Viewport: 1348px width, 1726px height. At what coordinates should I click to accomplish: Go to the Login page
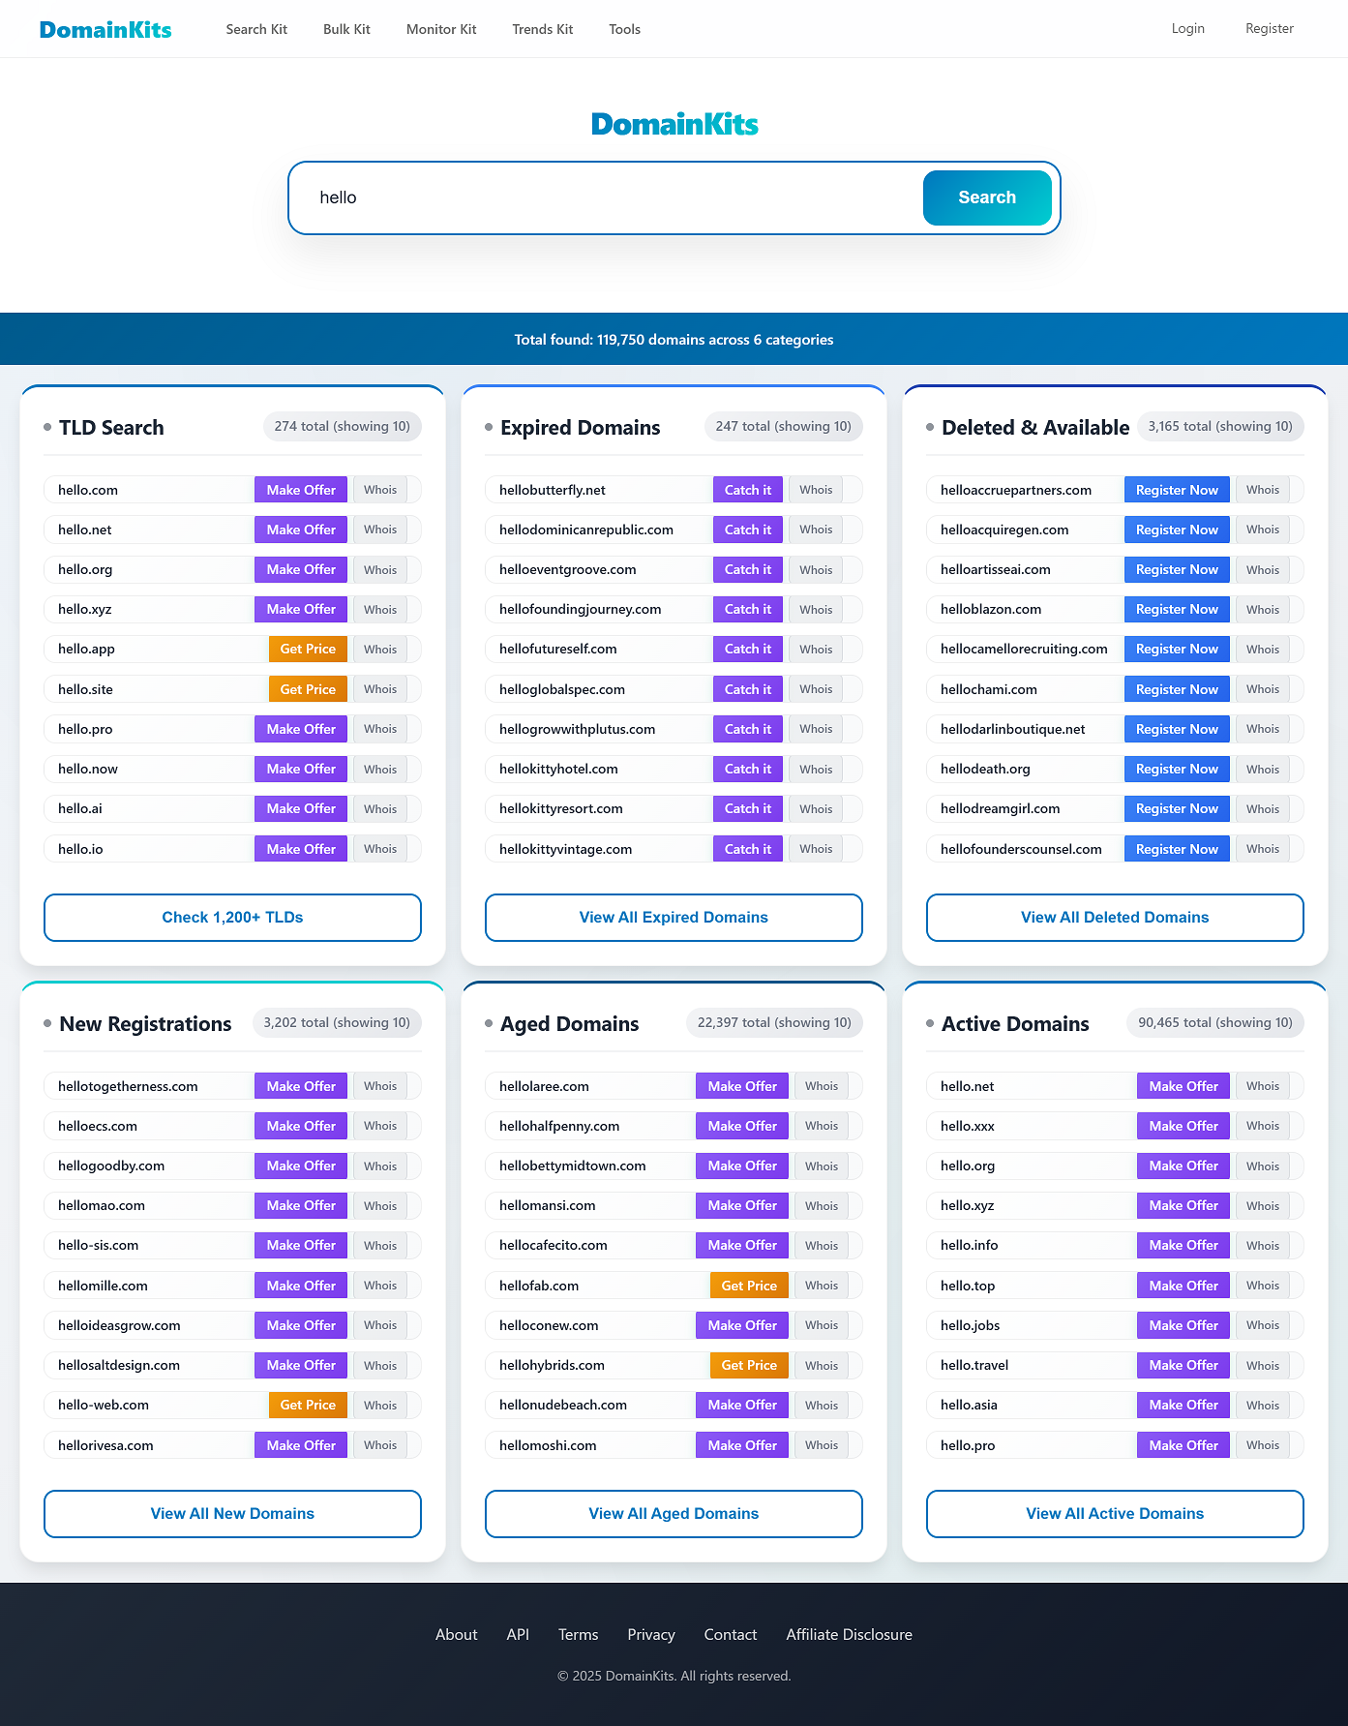(x=1187, y=28)
